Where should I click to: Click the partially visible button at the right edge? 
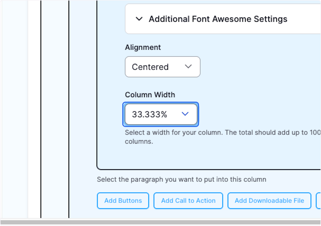[x=319, y=200]
